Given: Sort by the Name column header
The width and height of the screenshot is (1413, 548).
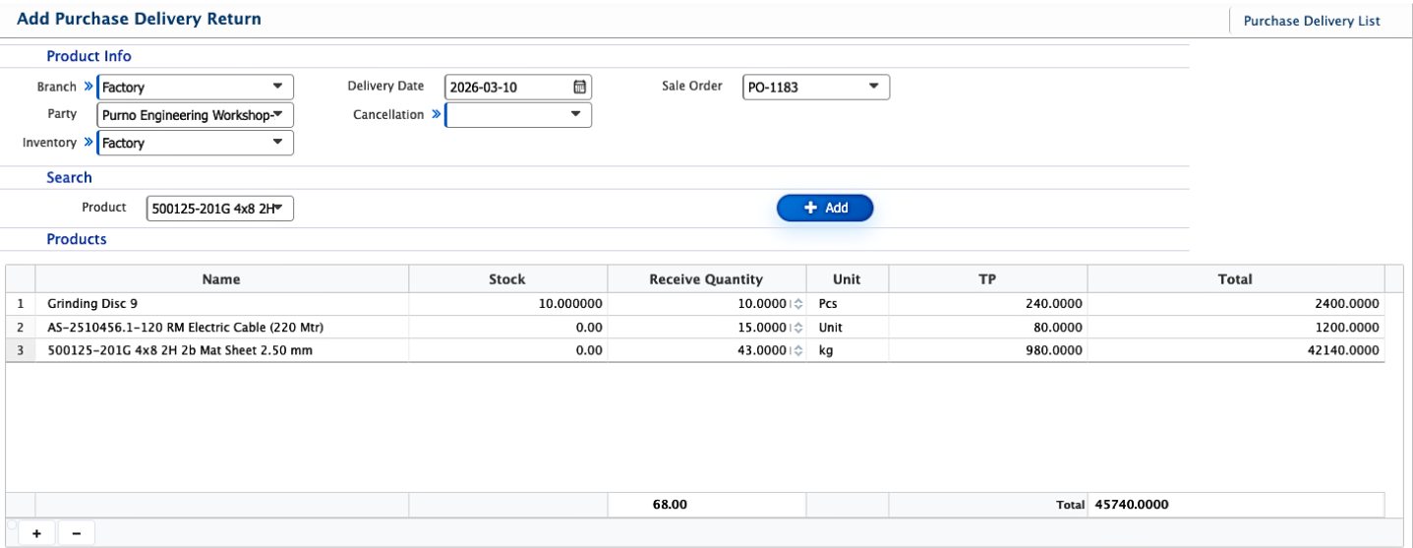Looking at the screenshot, I should [x=221, y=279].
